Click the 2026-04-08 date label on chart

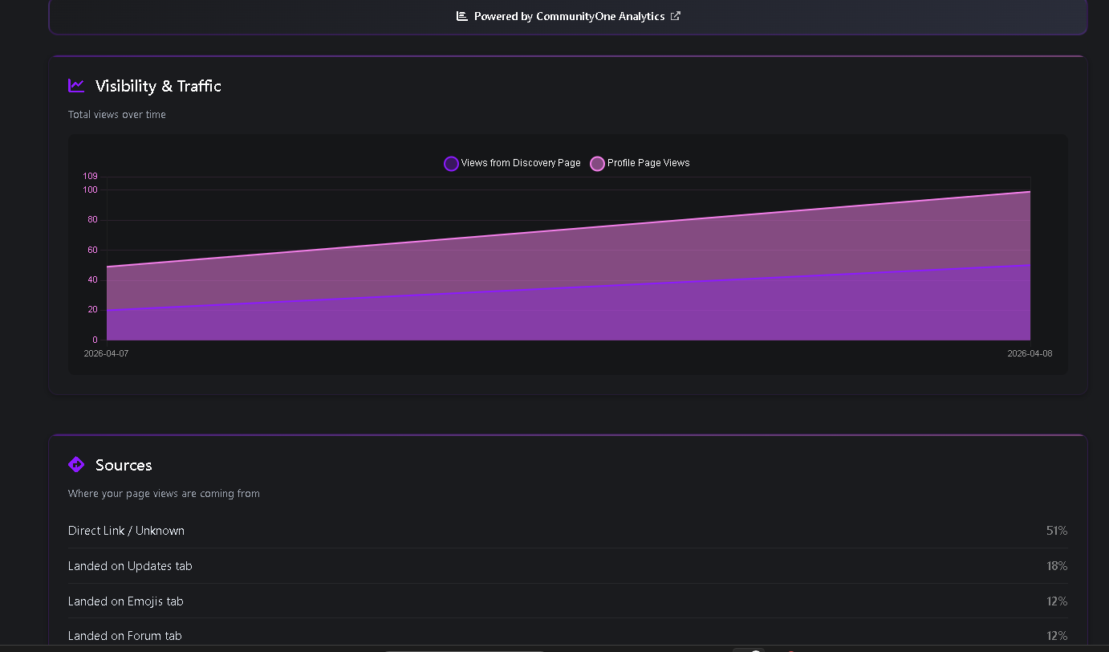click(1030, 353)
